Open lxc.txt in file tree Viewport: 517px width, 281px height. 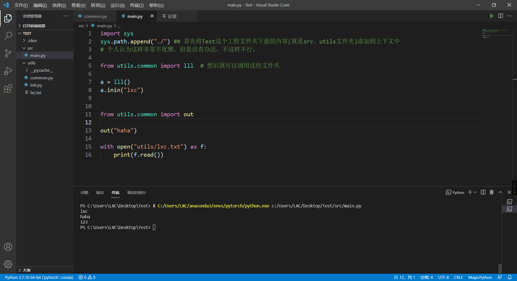(45, 92)
